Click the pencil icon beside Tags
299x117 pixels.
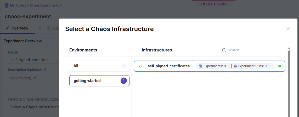tap(35, 78)
